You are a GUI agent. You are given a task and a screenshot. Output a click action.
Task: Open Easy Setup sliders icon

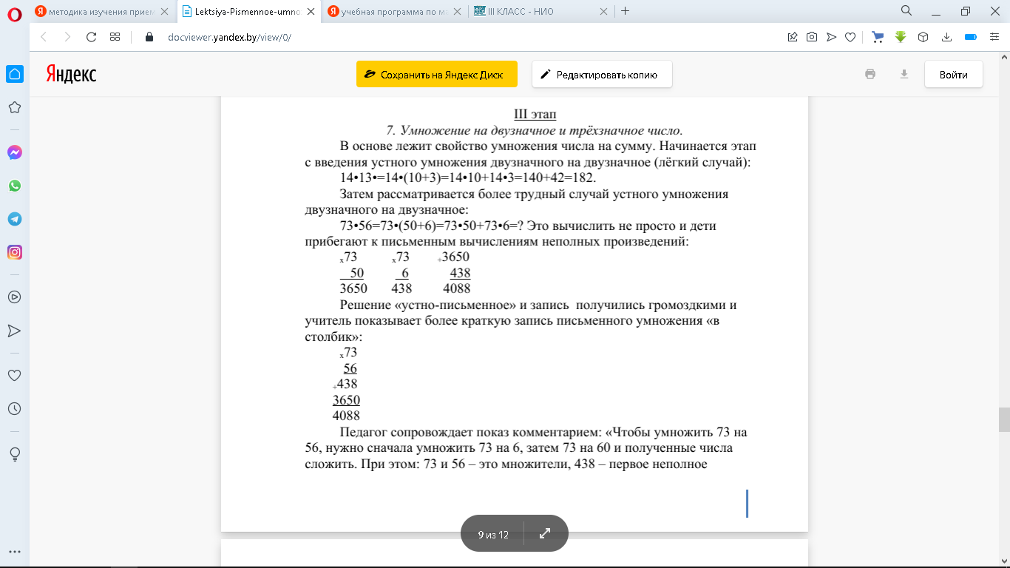tap(995, 37)
